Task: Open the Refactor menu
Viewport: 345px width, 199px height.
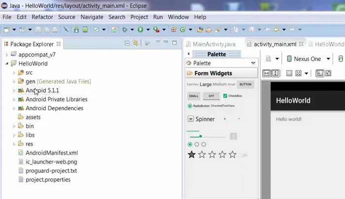Action: click(42, 17)
